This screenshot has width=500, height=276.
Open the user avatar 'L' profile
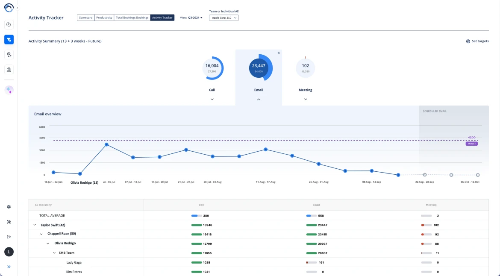coord(9,252)
